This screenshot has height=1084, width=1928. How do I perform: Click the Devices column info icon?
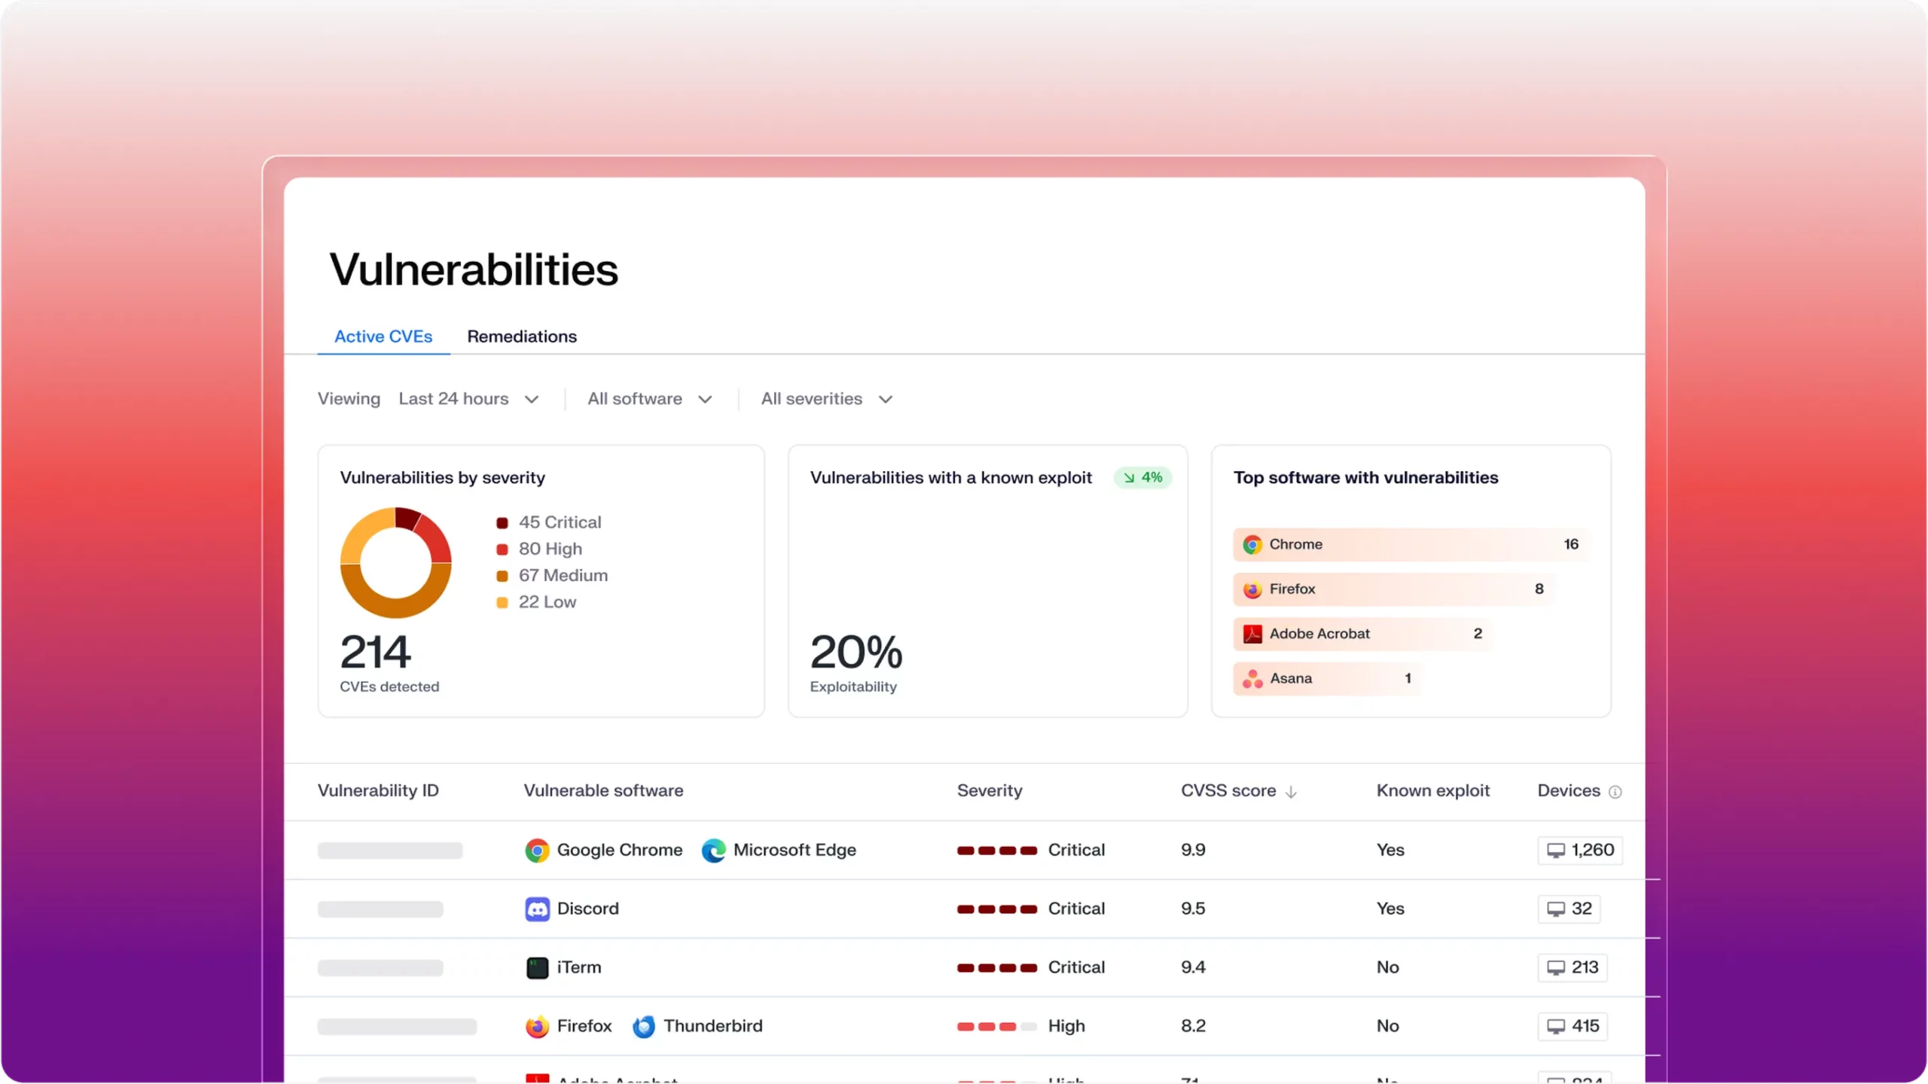pos(1615,792)
